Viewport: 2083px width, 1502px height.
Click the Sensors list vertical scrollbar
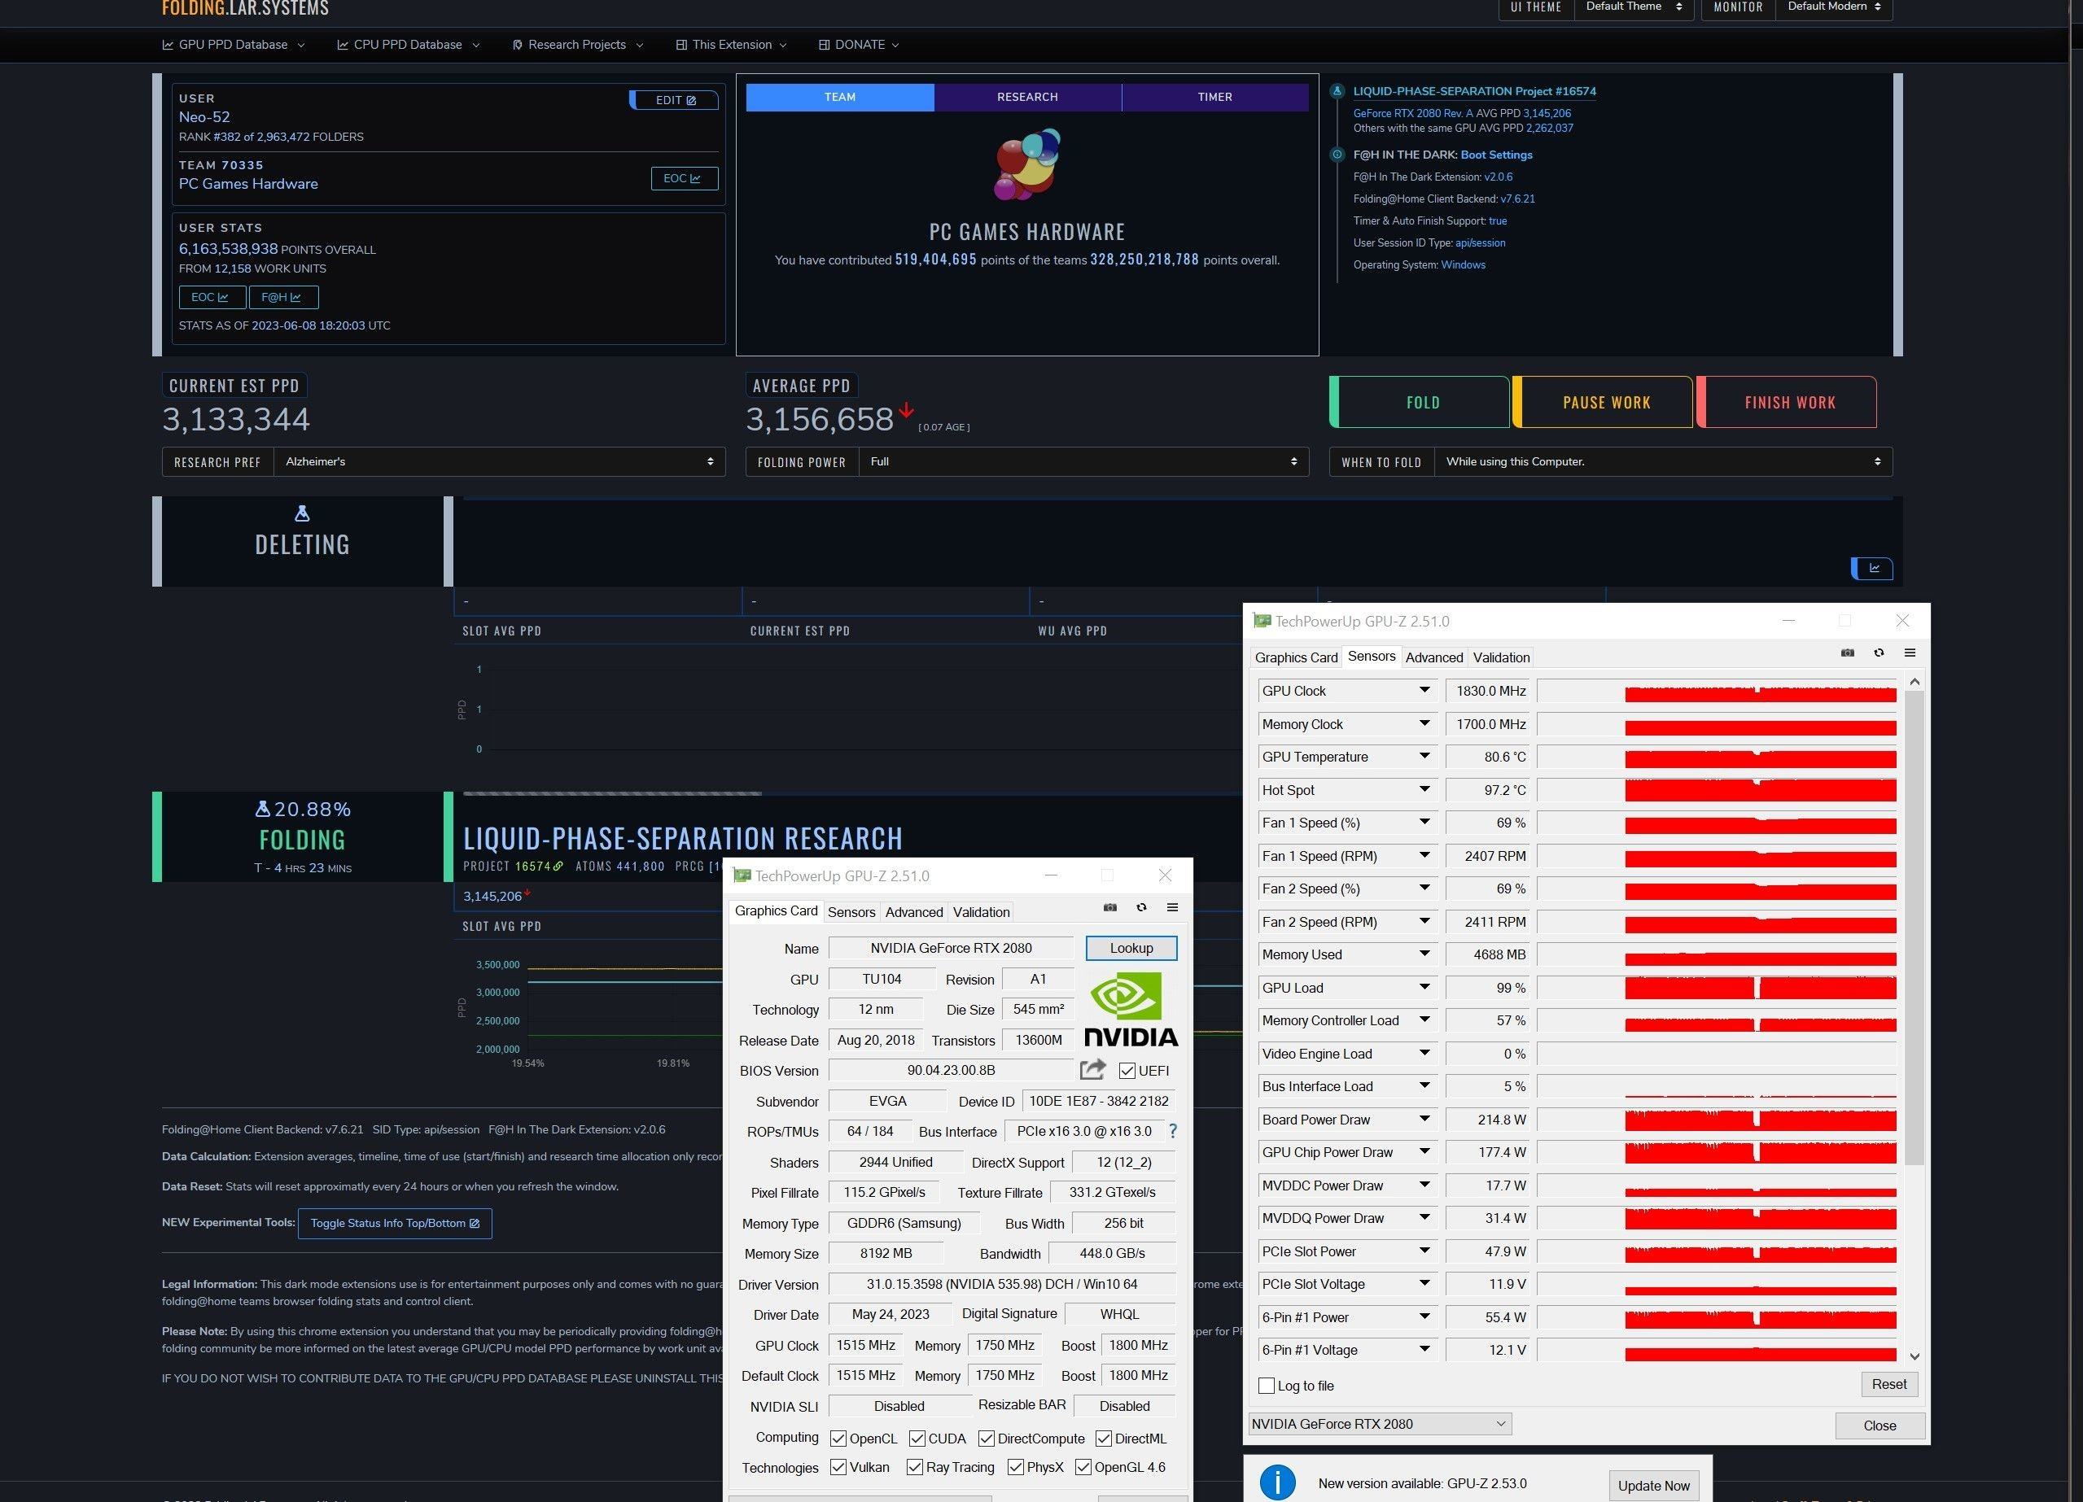click(1914, 928)
